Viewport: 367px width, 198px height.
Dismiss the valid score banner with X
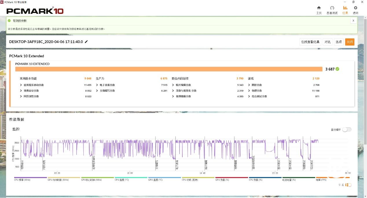click(353, 21)
